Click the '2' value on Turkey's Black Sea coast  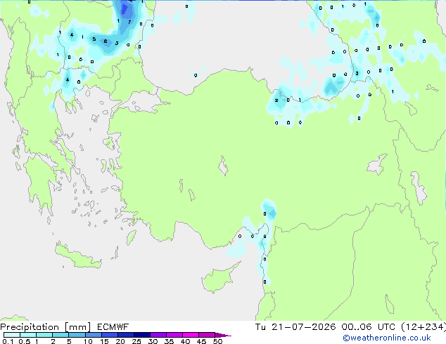point(276,100)
